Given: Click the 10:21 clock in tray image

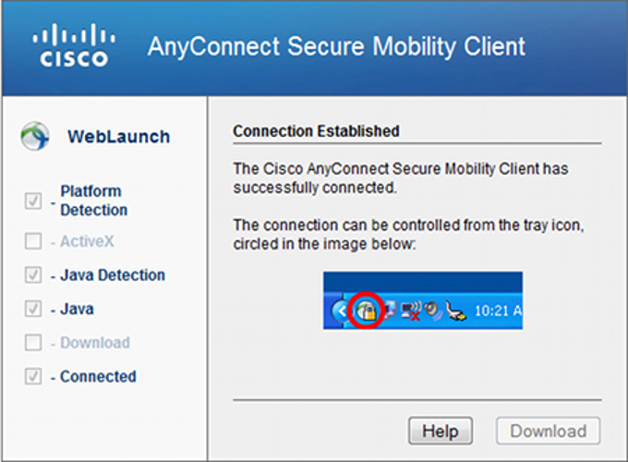Looking at the screenshot, I should point(497,311).
